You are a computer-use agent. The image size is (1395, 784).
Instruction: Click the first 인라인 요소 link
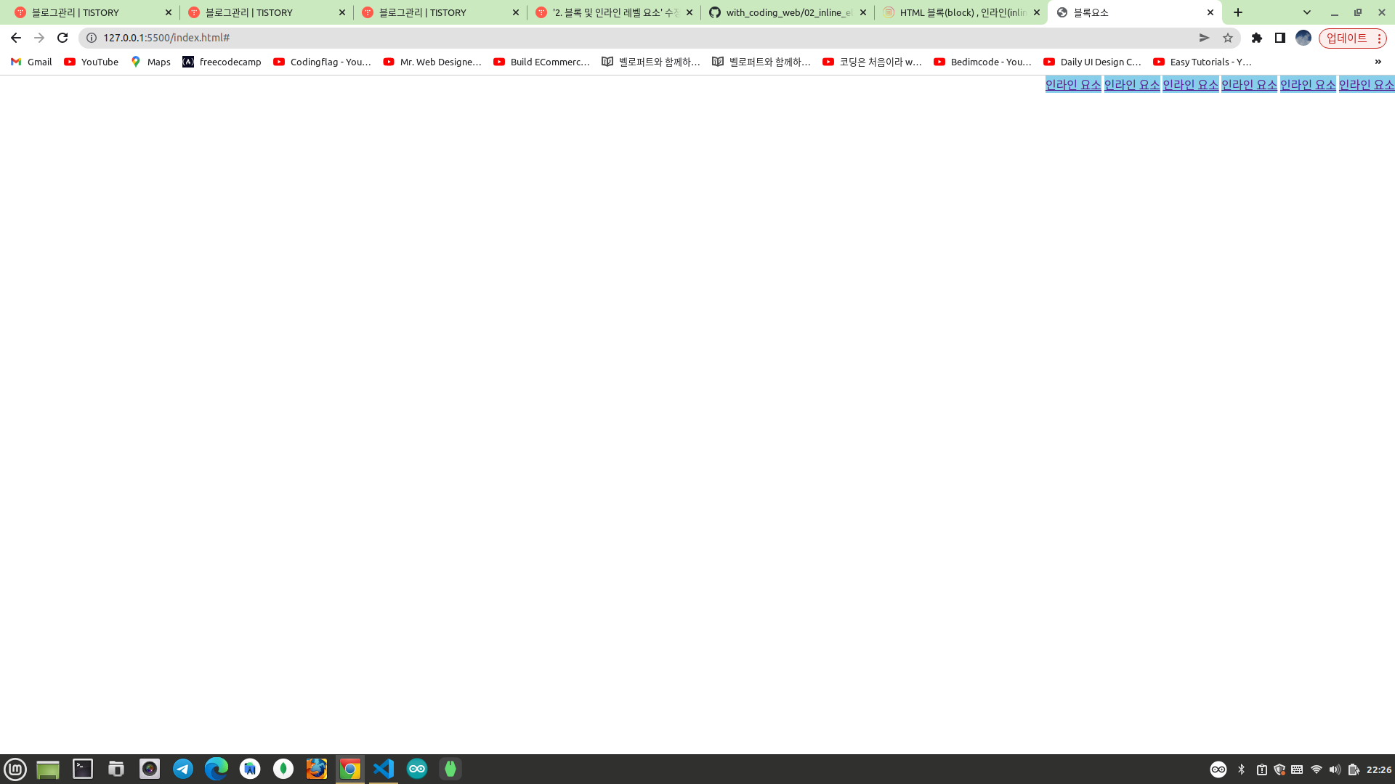(1072, 84)
